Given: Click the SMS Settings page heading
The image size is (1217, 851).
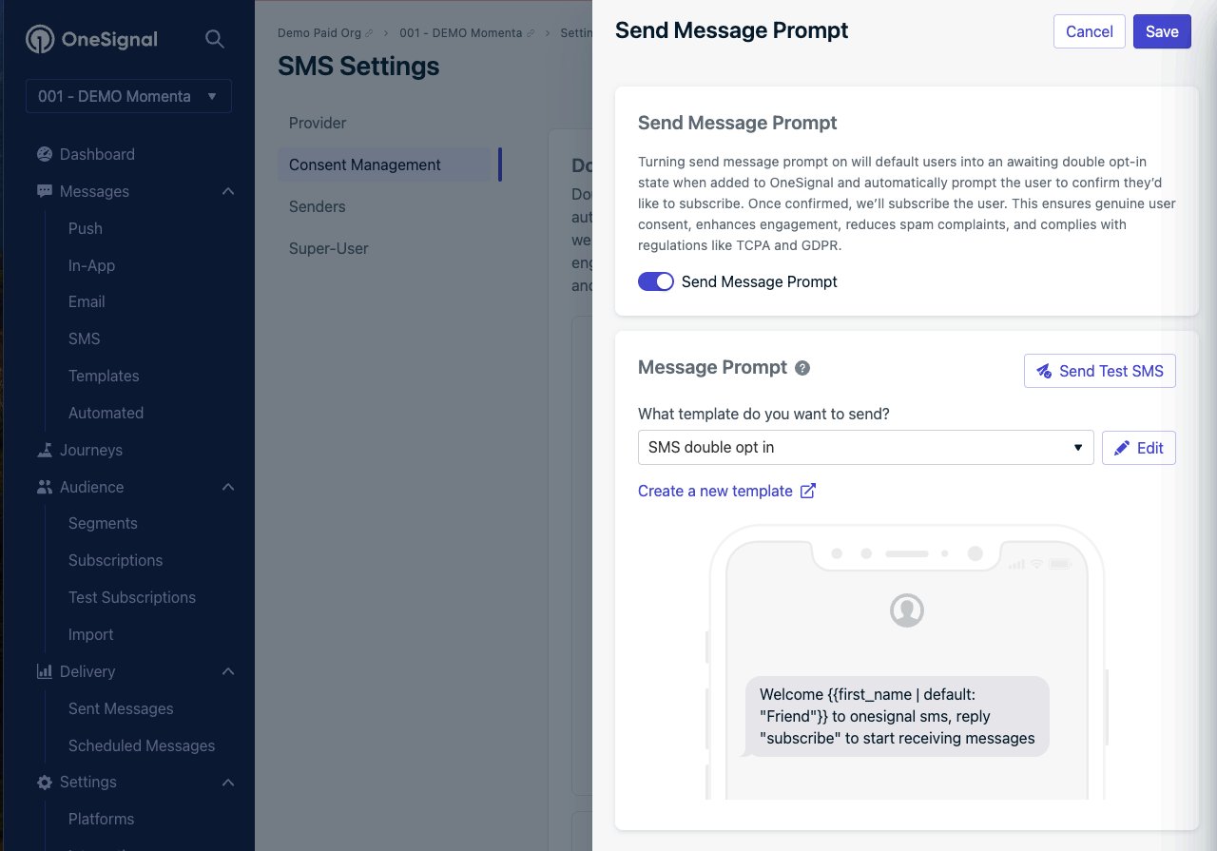Looking at the screenshot, I should [358, 67].
